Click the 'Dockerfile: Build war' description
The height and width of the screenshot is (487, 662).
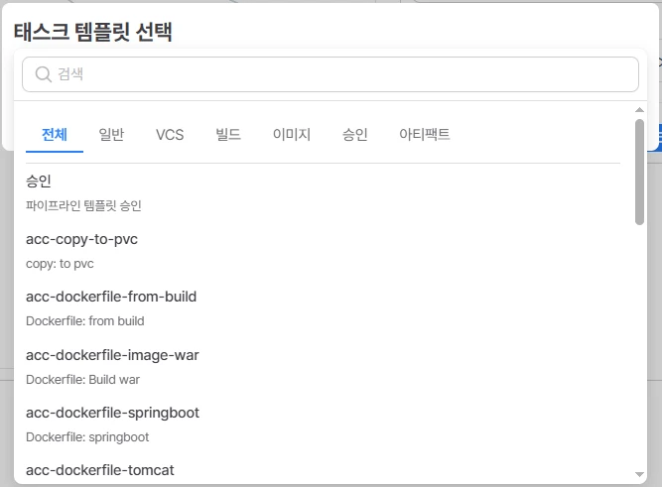coord(82,380)
